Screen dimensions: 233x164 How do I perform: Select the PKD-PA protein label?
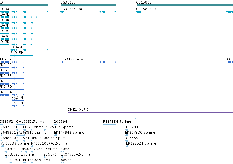tap(6, 92)
